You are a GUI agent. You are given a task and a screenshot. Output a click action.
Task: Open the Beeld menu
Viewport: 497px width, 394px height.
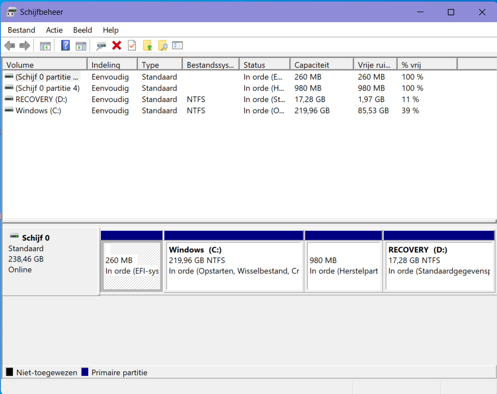pyautogui.click(x=82, y=30)
